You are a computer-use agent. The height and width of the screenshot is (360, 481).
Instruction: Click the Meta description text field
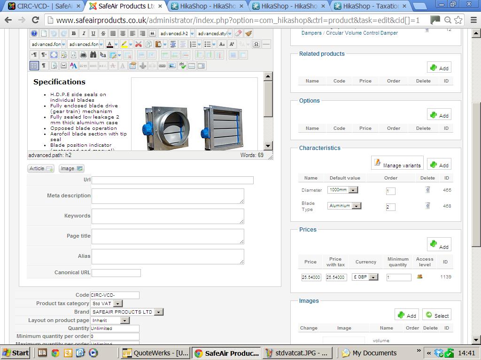pyautogui.click(x=168, y=196)
